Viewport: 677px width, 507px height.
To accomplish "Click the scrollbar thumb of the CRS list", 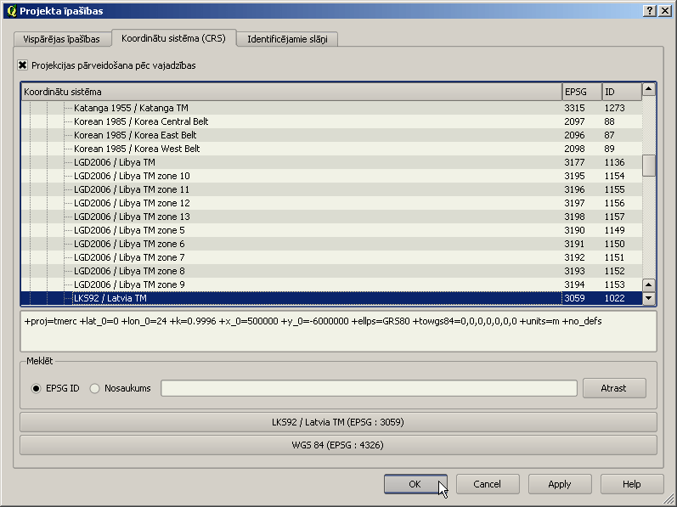I will click(x=649, y=166).
